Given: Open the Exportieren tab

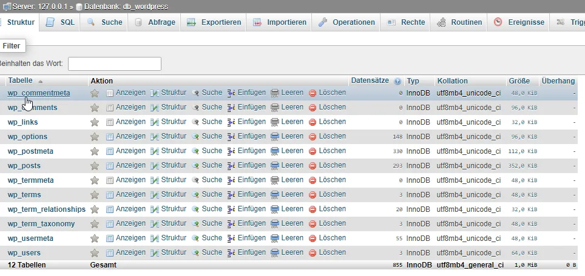Looking at the screenshot, I should [x=214, y=22].
